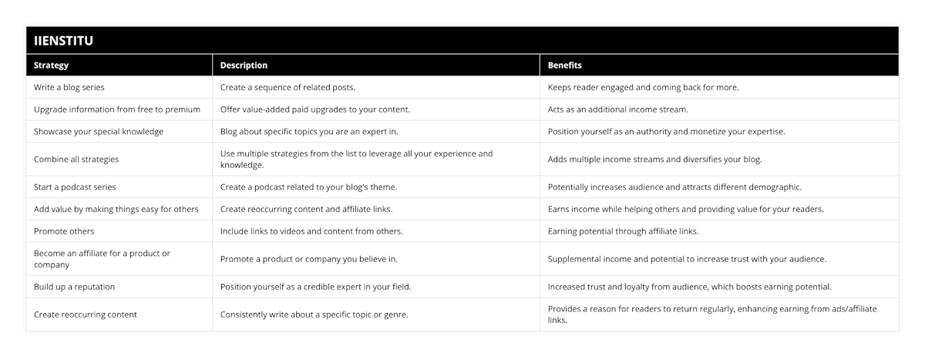This screenshot has height=357, width=925.
Task: Click "Create a sequence of related posts" description
Action: [289, 87]
